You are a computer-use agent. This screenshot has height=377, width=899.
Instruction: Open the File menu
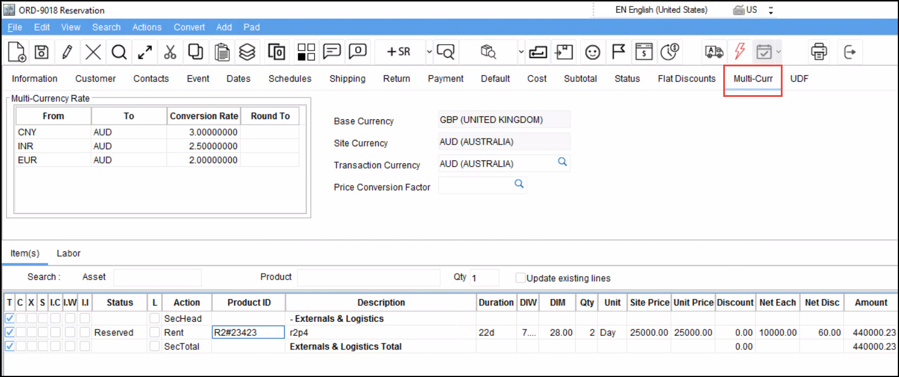(x=15, y=27)
